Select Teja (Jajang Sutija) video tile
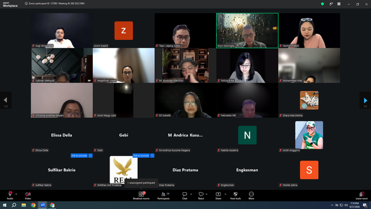 tap(185, 31)
